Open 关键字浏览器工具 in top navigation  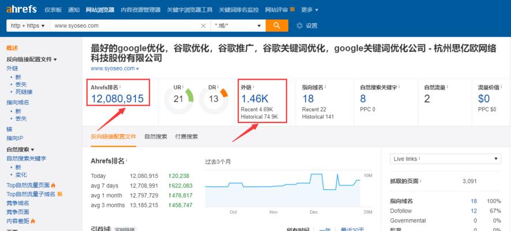(x=190, y=10)
